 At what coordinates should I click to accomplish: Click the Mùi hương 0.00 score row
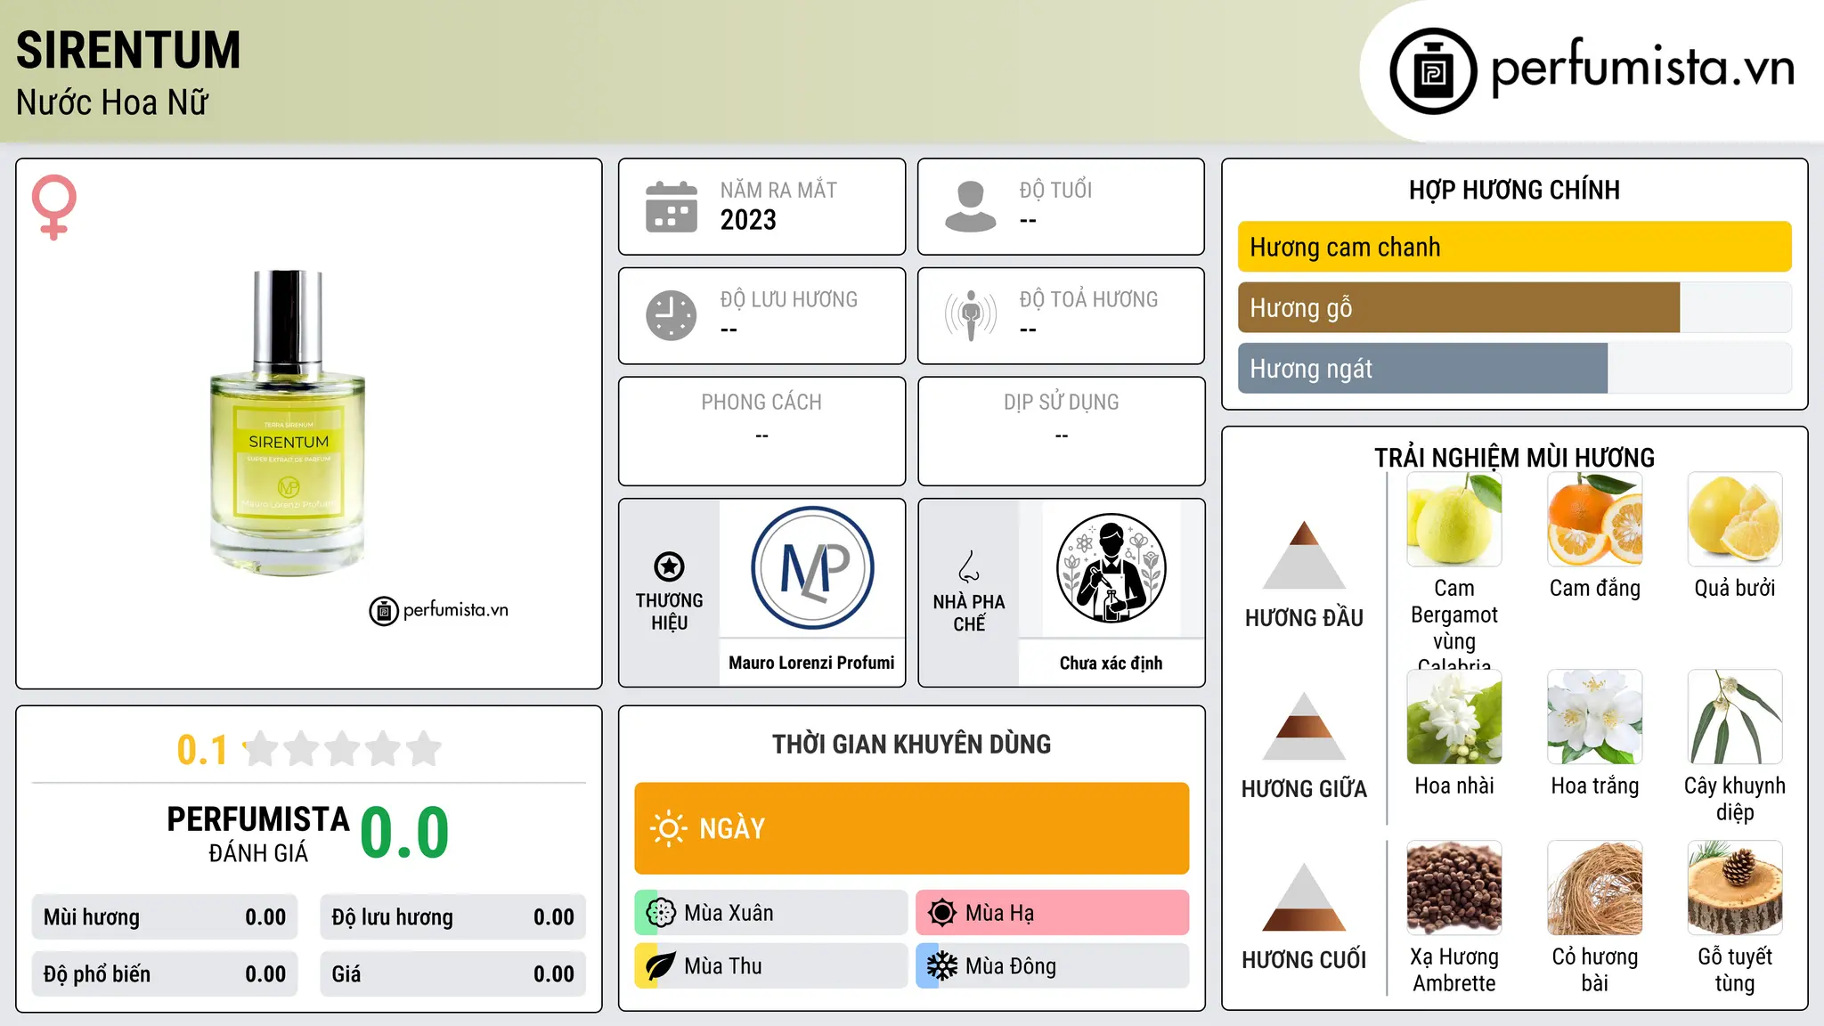[x=165, y=917]
